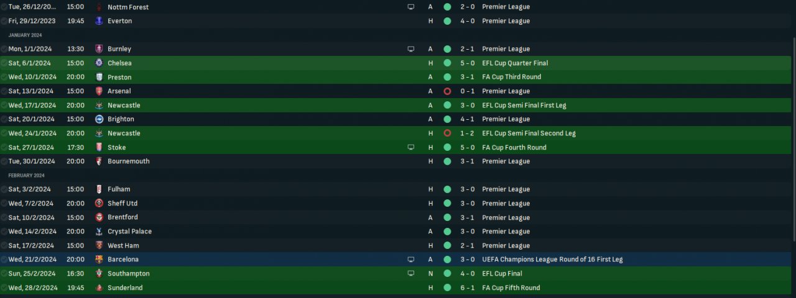The width and height of the screenshot is (796, 298).
Task: Click the Everton club crest
Action: click(99, 21)
